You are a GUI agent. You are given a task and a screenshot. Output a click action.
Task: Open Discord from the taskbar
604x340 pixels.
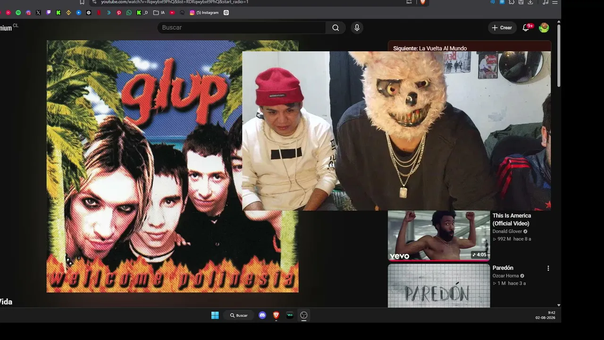pyautogui.click(x=262, y=315)
